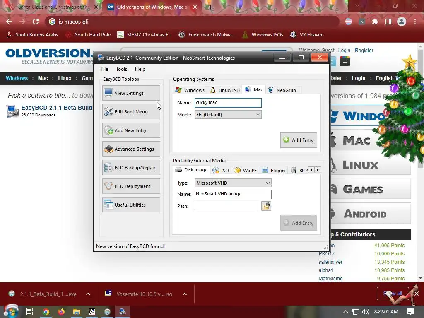Click the NeoSmart VHD Image name field
Screen dimensions: 424x318
(x=233, y=194)
